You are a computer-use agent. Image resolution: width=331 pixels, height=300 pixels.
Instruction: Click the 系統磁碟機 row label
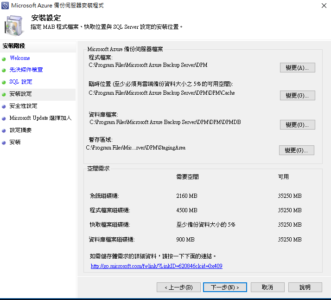(104, 196)
